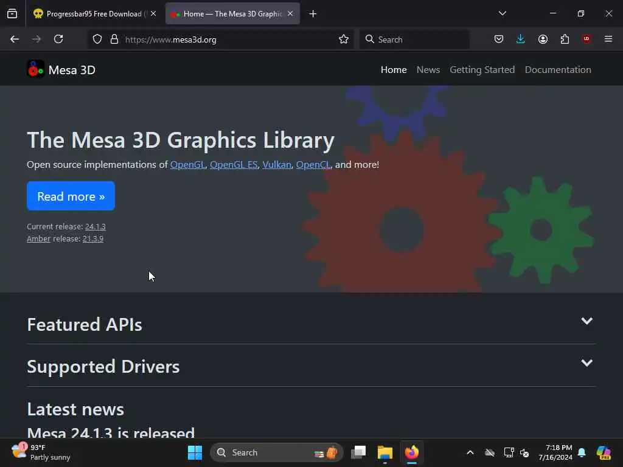Click the Mesa 3D gears logo

point(35,69)
